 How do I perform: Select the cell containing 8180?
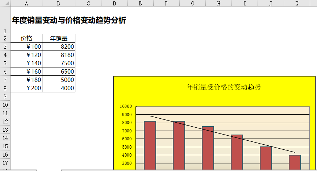(x=59, y=55)
